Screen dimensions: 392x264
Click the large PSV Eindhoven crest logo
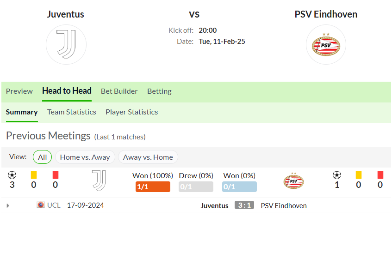(326, 45)
